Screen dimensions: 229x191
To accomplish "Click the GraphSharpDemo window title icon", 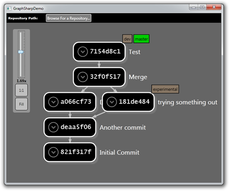I will point(9,8).
